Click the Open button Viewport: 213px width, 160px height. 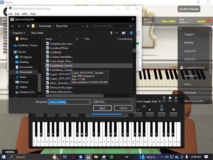(102, 108)
